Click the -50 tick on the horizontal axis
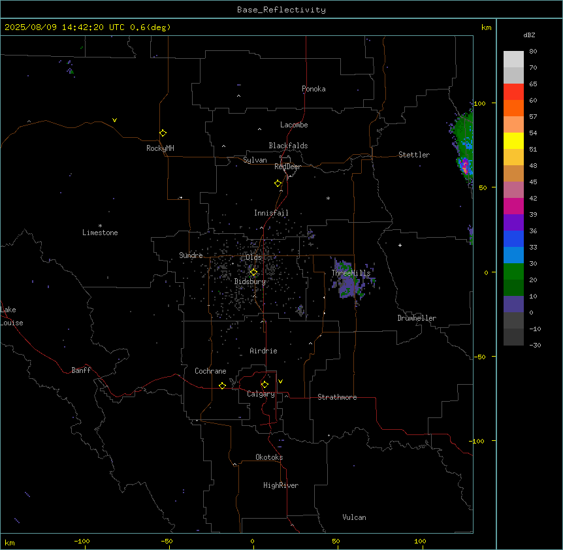Viewport: 563px width, 550px height. tap(167, 541)
